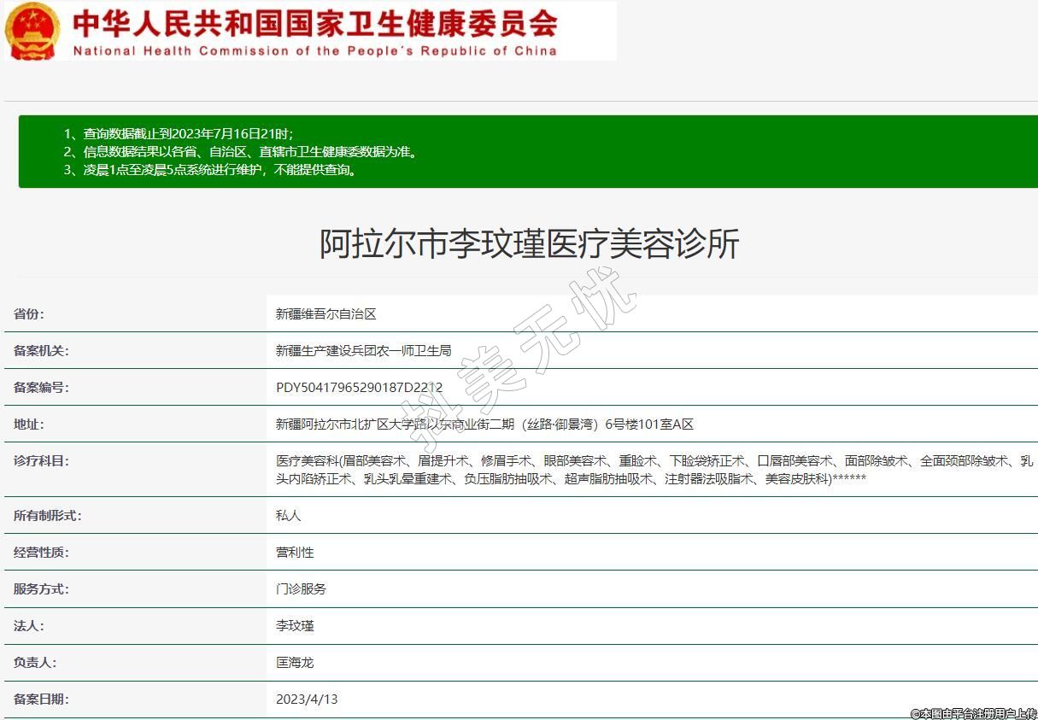Viewport: 1038px width, 720px height.
Task: Select the 省份 row label
Action: point(29,314)
